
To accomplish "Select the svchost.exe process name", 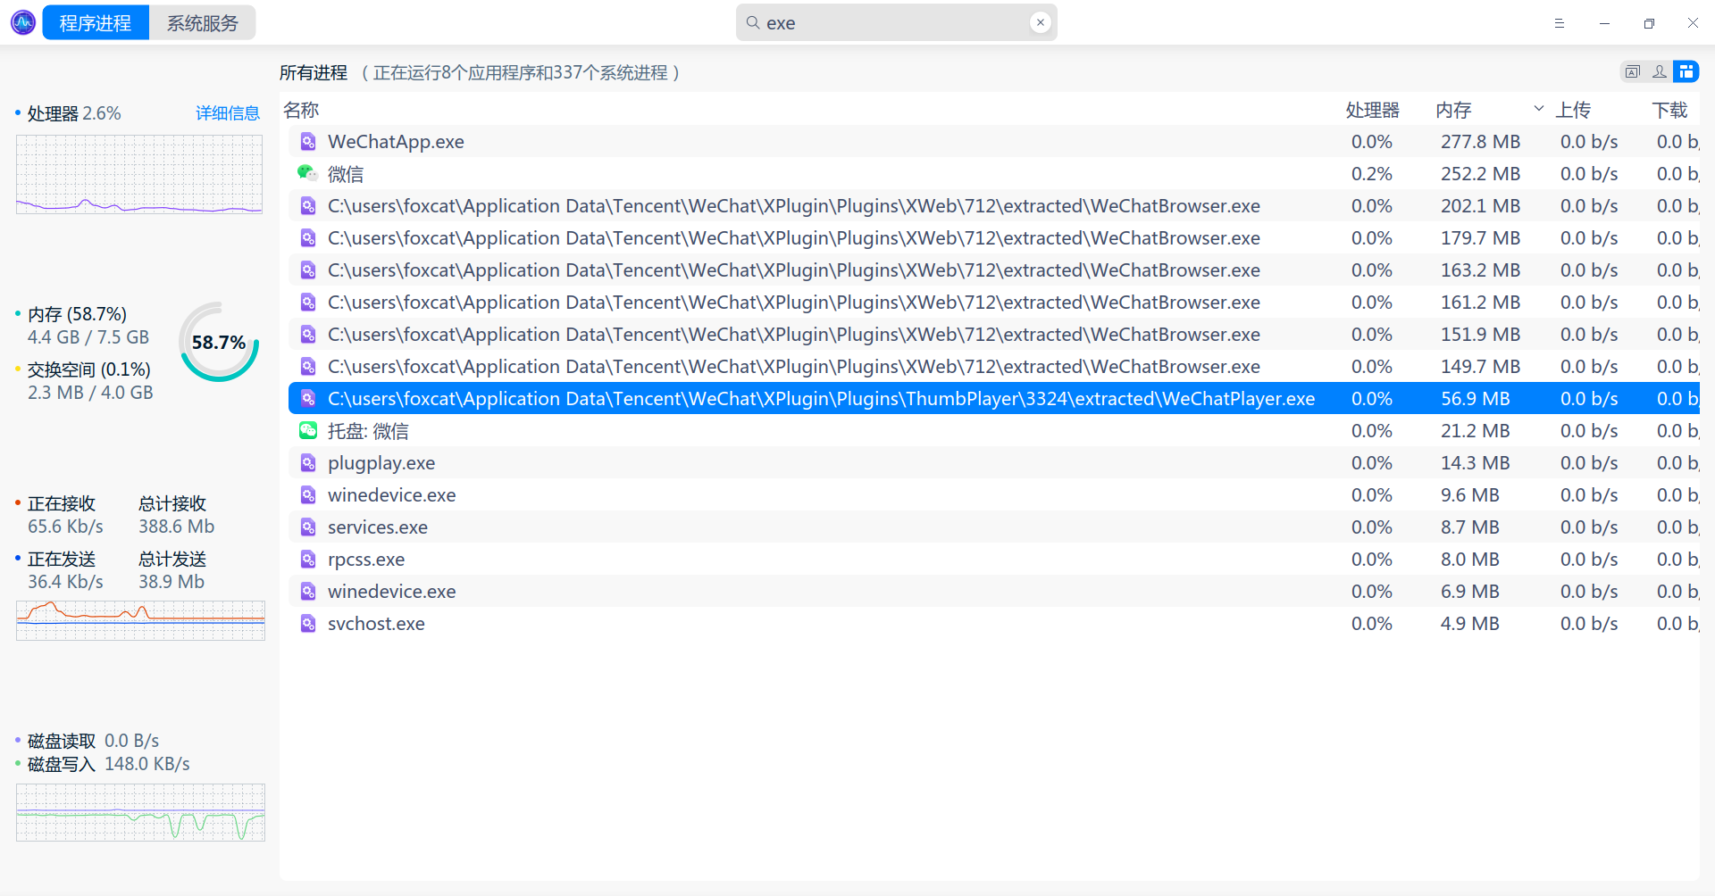I will tap(376, 623).
